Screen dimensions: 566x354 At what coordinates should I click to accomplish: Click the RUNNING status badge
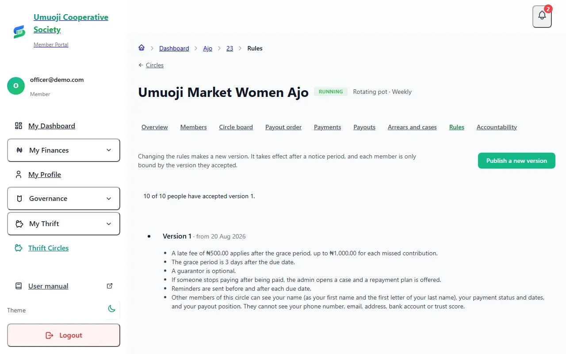[x=331, y=92]
